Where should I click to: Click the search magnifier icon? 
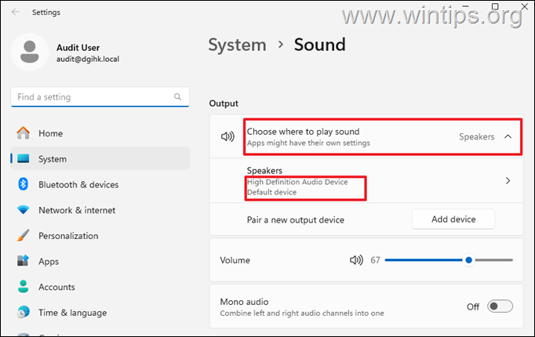178,97
